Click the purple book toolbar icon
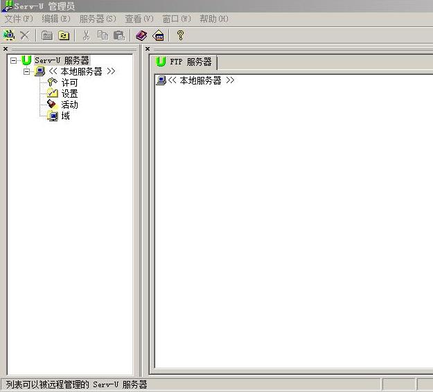 [141, 35]
